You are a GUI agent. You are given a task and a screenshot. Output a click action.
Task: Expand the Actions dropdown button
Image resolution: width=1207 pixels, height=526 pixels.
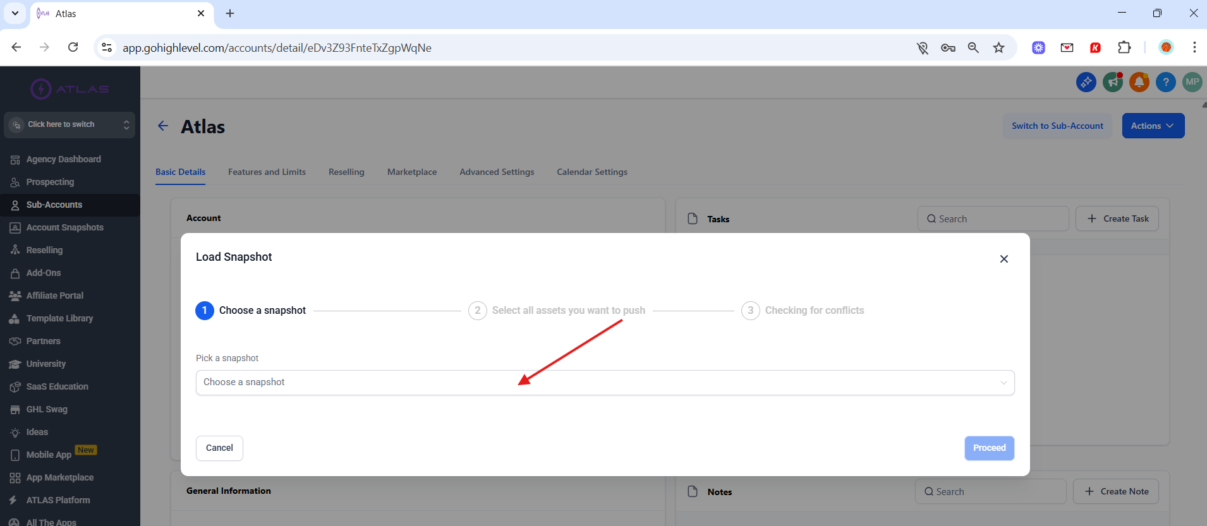coord(1153,126)
